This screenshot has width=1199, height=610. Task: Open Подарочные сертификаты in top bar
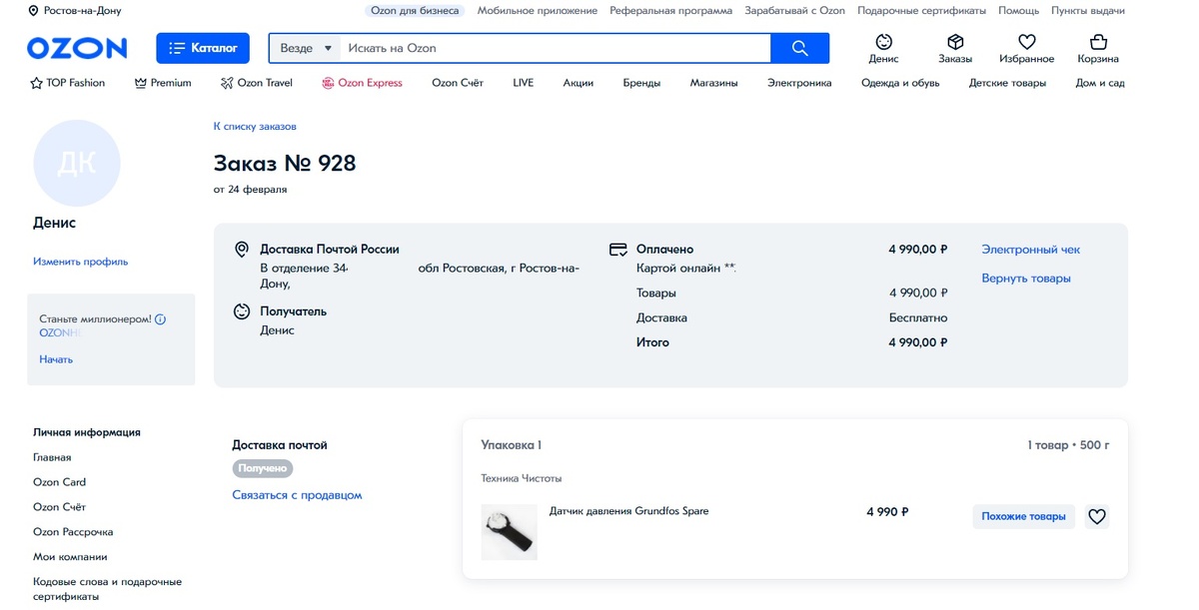tap(921, 11)
